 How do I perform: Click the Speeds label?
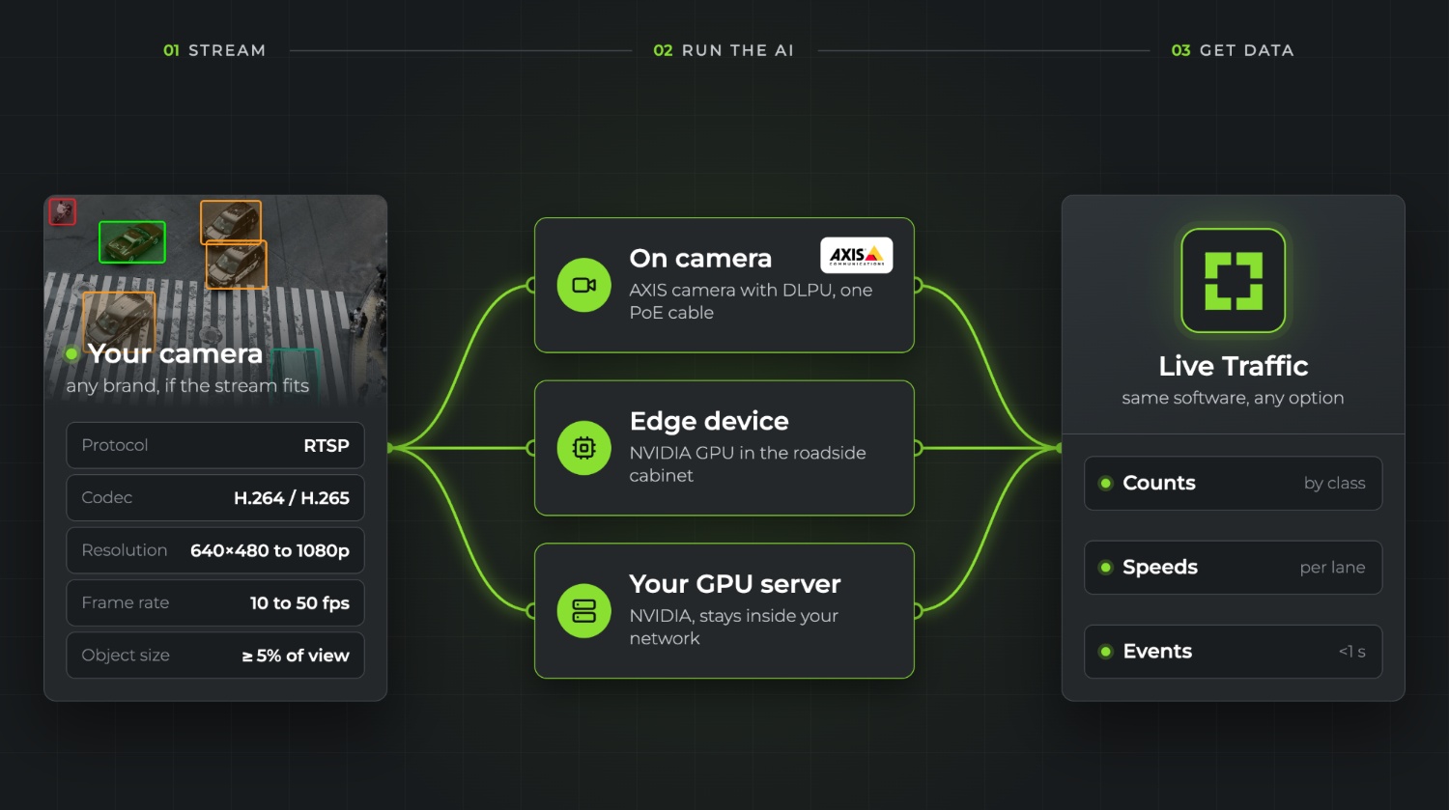point(1160,568)
